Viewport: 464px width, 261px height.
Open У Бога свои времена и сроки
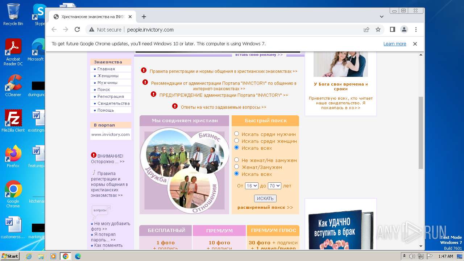click(x=341, y=86)
